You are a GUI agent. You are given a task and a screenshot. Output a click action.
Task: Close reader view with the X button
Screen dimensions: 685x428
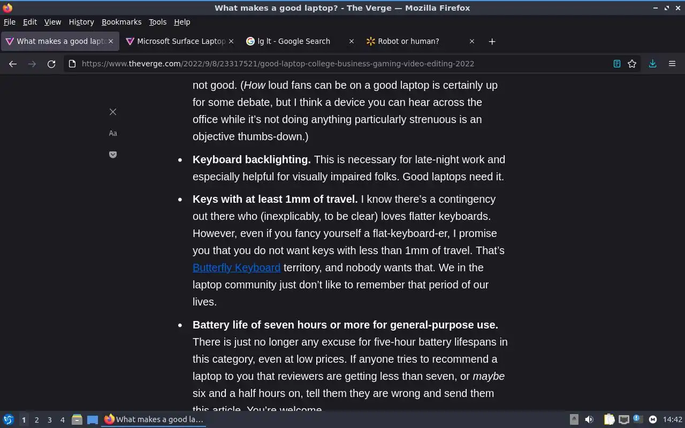pos(113,112)
